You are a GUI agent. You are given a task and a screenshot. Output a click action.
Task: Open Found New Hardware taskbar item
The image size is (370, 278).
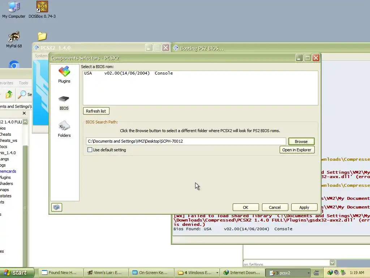[60, 273]
